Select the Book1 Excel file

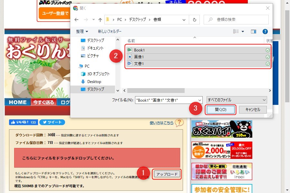[139, 50]
